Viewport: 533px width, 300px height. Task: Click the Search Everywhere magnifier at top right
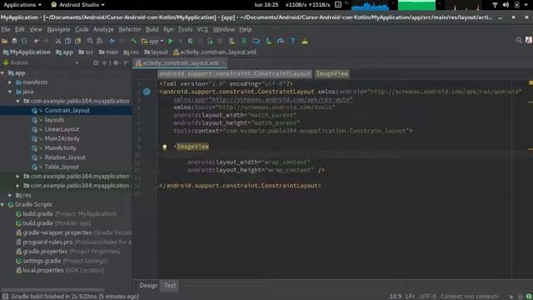(x=519, y=41)
